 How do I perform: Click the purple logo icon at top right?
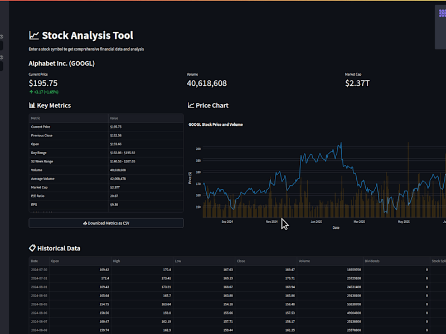click(x=442, y=13)
